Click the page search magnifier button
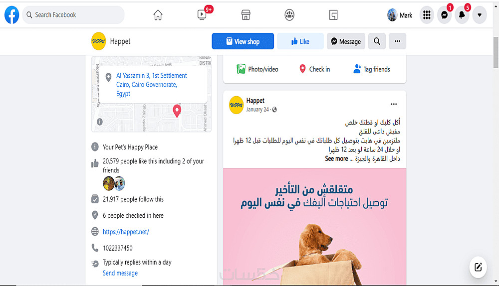Screen dimensions: 499x286 coord(377,41)
